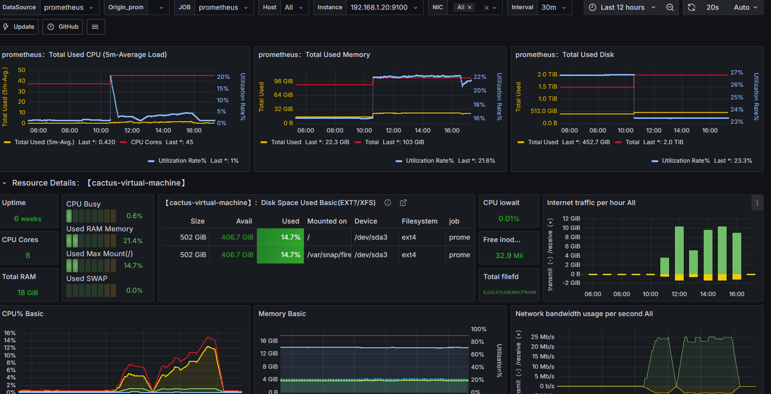Click the Total filefd value

[510, 292]
